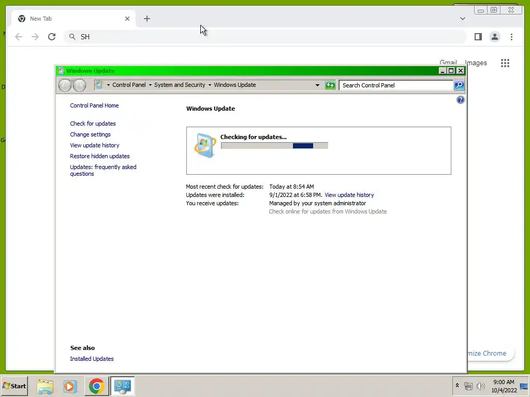This screenshot has height=397, width=530.
Task: Open Chrome's side panel
Action: pyautogui.click(x=478, y=37)
